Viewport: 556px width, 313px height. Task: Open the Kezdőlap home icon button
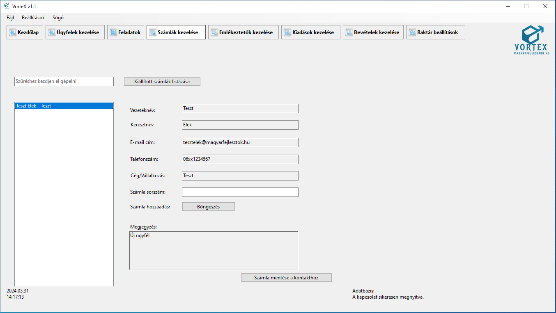coord(13,32)
